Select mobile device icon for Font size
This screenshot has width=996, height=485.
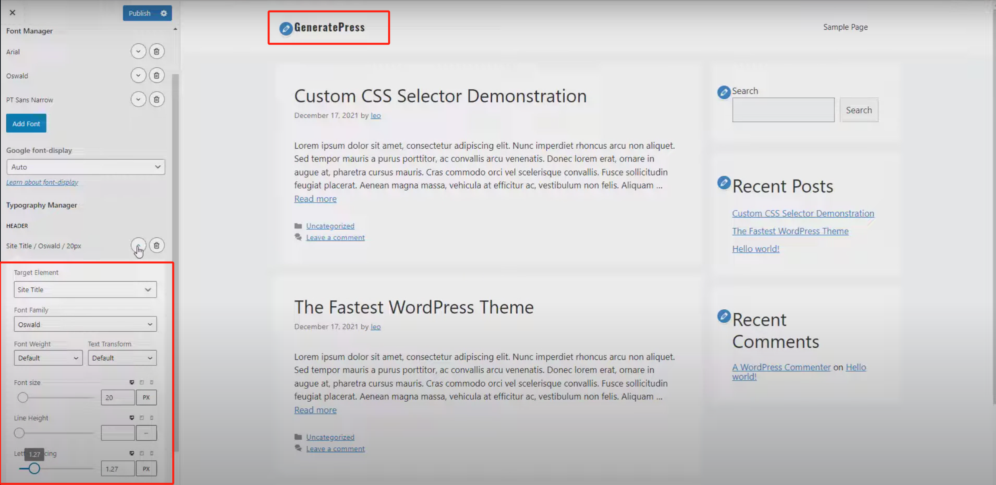click(x=152, y=382)
